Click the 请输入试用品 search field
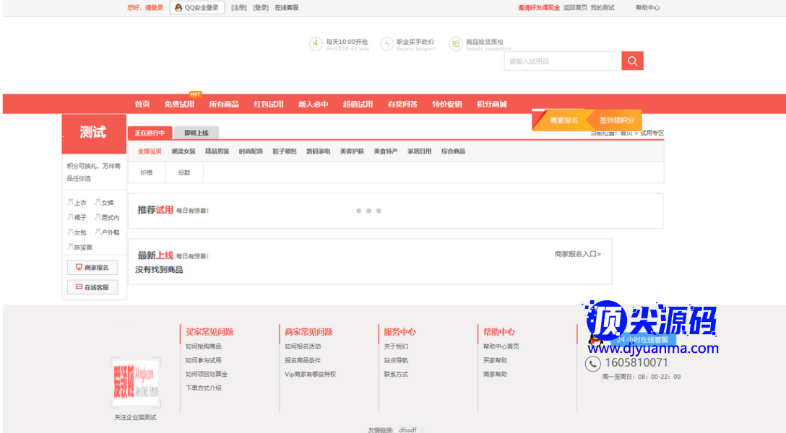786x433 pixels. [x=562, y=61]
